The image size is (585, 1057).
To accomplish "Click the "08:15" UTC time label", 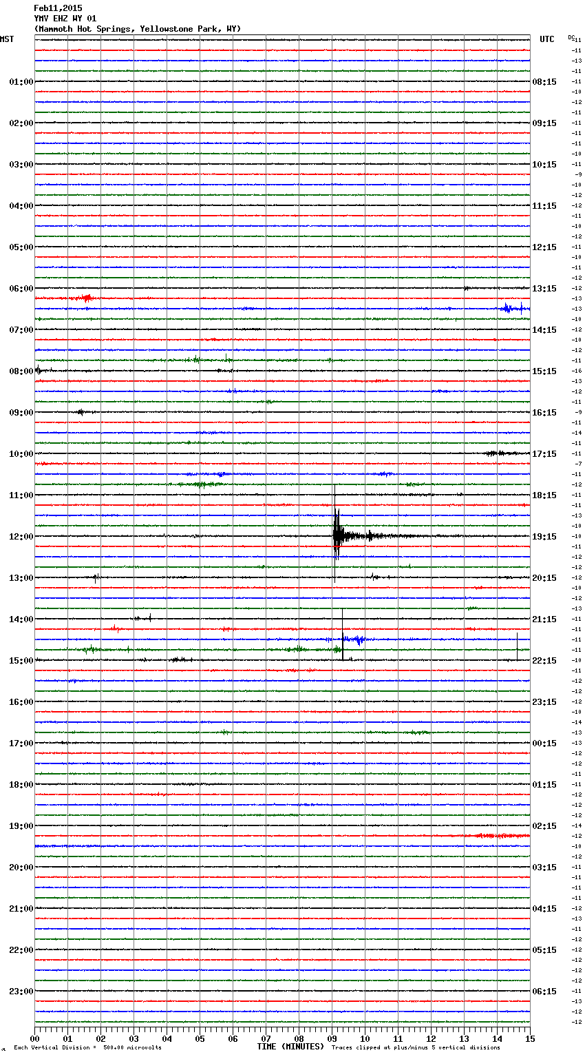I will (x=544, y=82).
